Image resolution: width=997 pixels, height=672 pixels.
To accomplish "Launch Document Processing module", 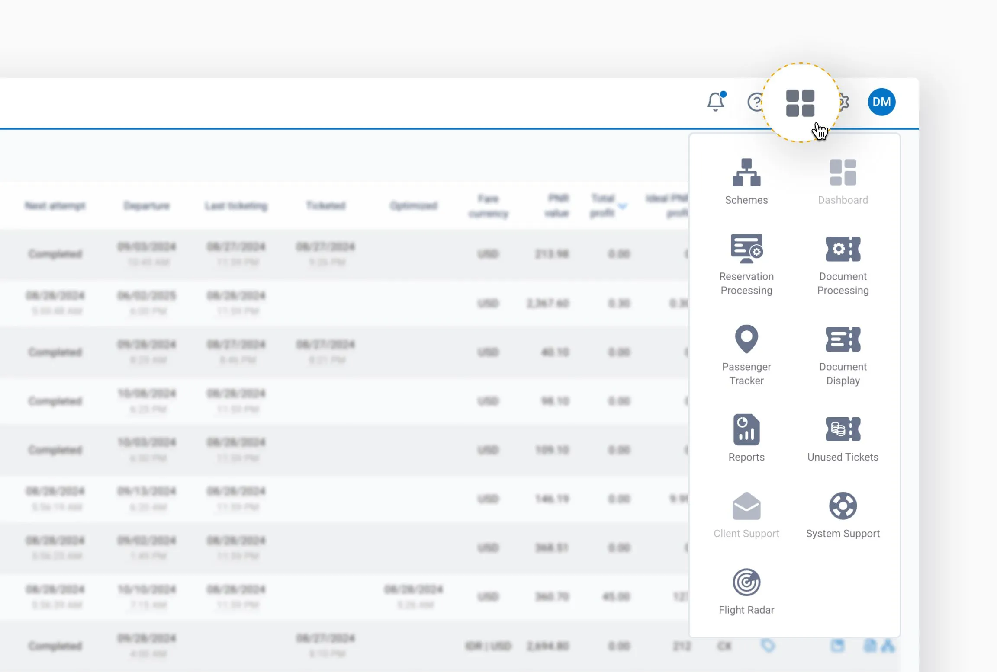I will click(843, 249).
